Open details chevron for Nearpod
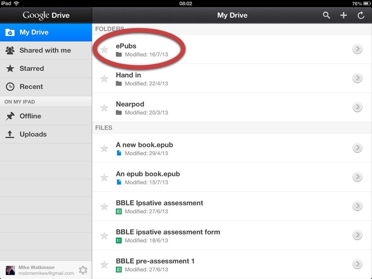The image size is (372, 279). 357,107
